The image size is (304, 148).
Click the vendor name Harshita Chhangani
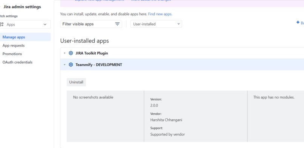[x=166, y=120]
